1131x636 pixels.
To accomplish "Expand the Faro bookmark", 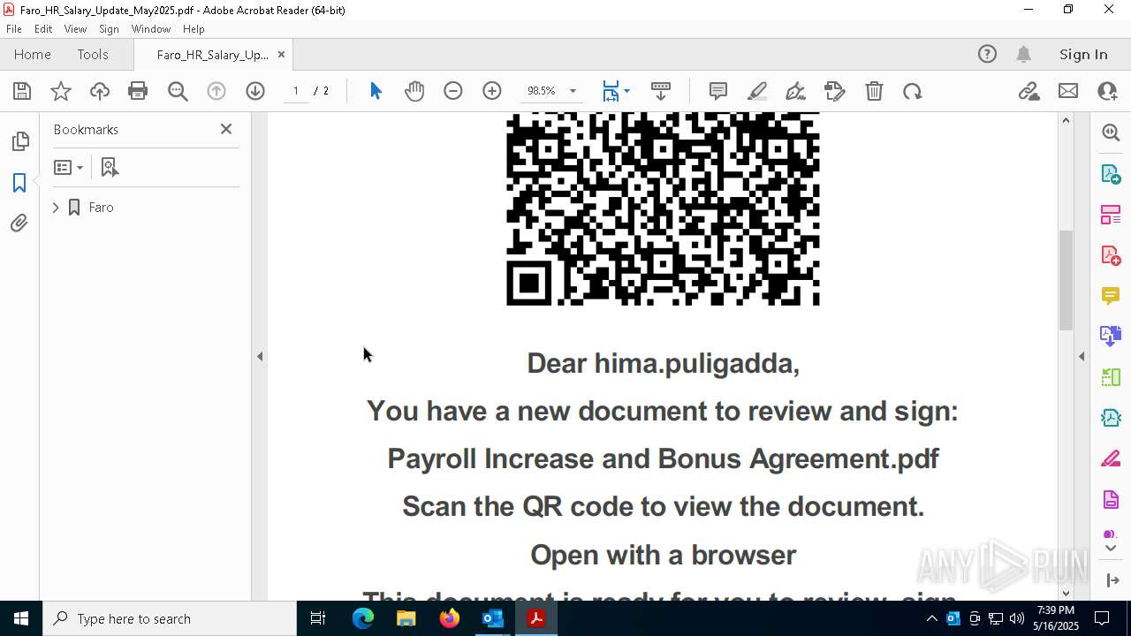I will click(56, 208).
